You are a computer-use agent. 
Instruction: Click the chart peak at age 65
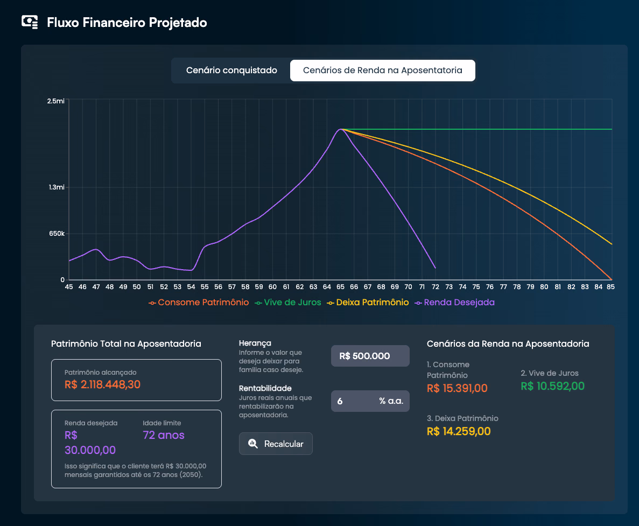340,130
